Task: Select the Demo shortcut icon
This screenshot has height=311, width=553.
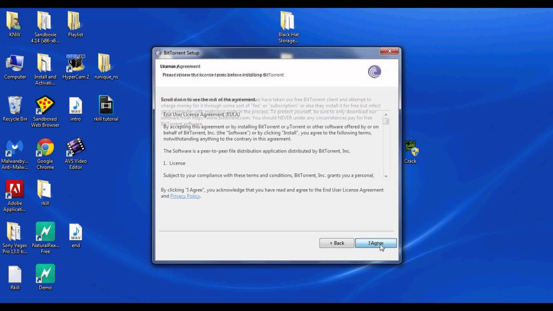Action: [x=45, y=277]
